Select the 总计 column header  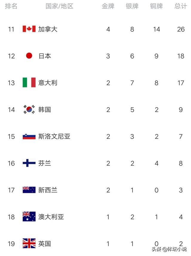click(181, 6)
